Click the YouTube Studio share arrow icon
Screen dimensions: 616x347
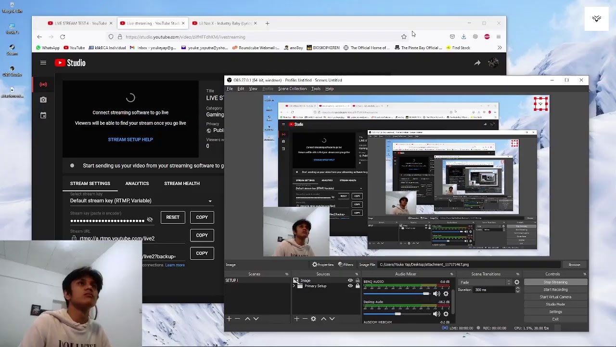pos(477,63)
